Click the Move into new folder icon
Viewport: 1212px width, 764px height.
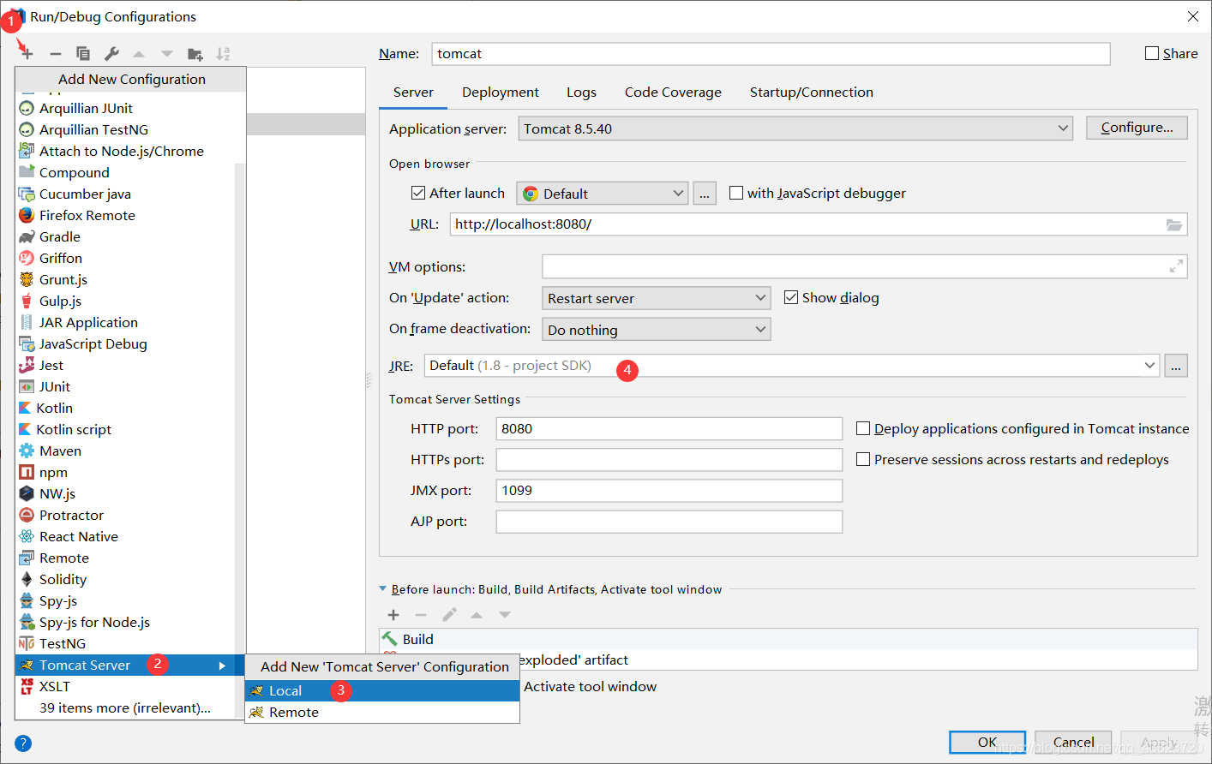pyautogui.click(x=195, y=54)
